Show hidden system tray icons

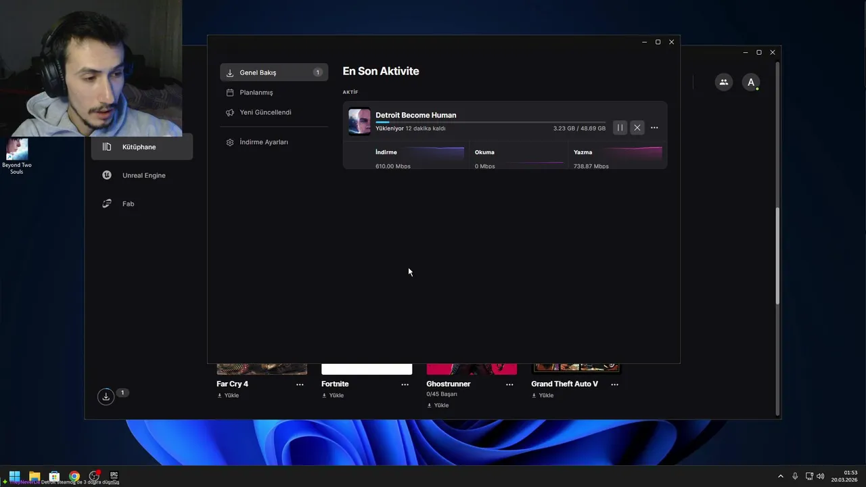780,476
